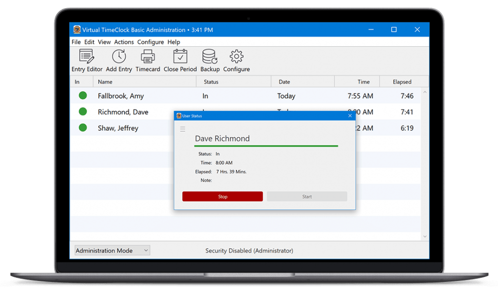Minimize the Virtual TimeClock window

click(371, 30)
